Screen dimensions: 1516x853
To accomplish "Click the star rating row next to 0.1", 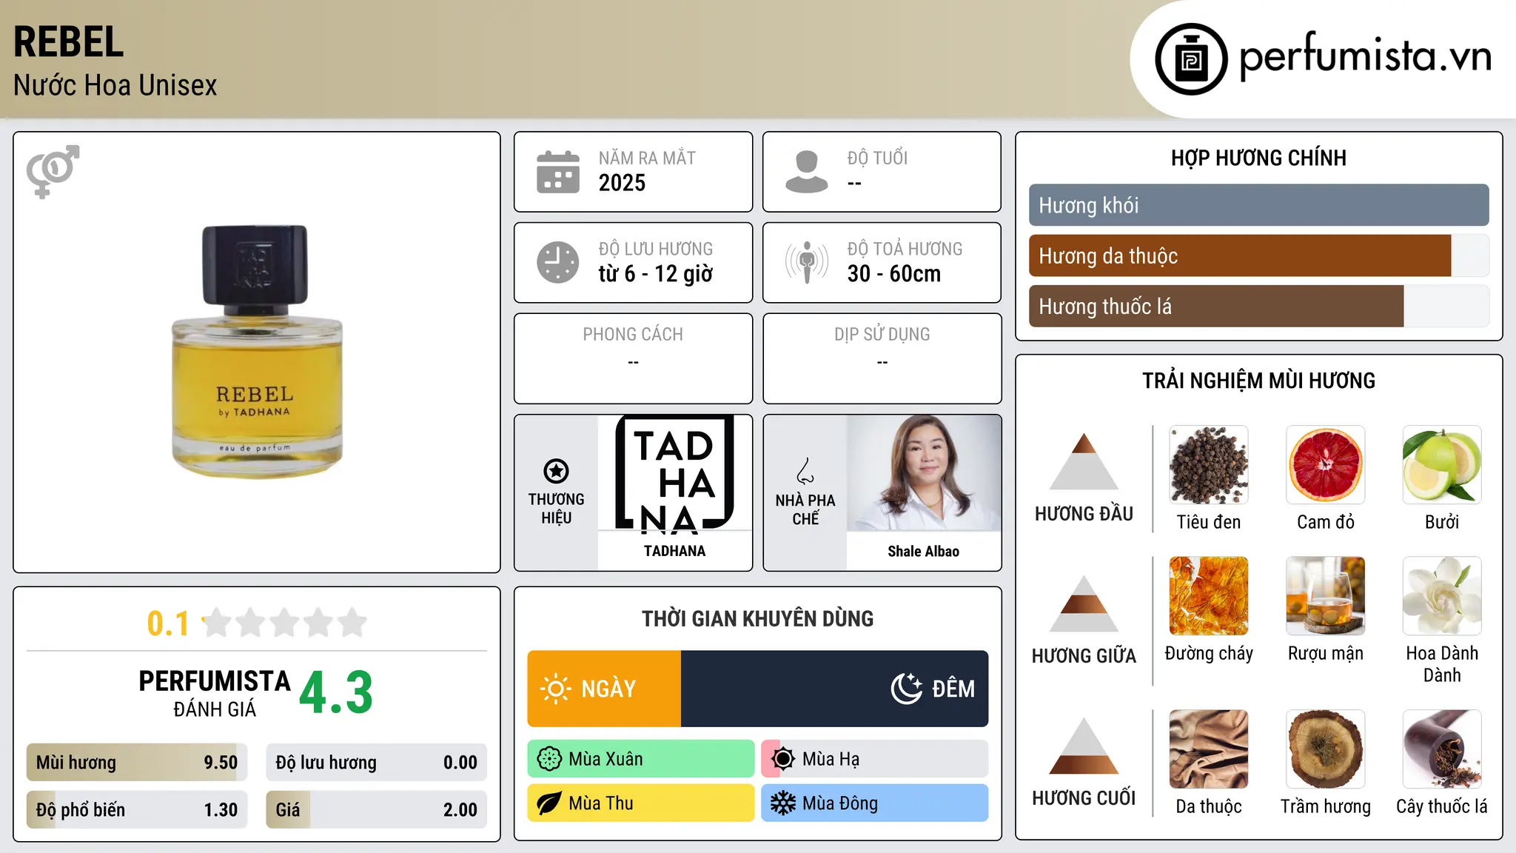I will 285,623.
